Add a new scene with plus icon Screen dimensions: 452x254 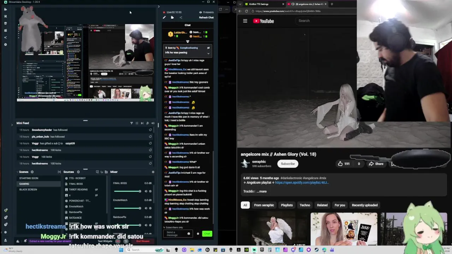(x=32, y=172)
